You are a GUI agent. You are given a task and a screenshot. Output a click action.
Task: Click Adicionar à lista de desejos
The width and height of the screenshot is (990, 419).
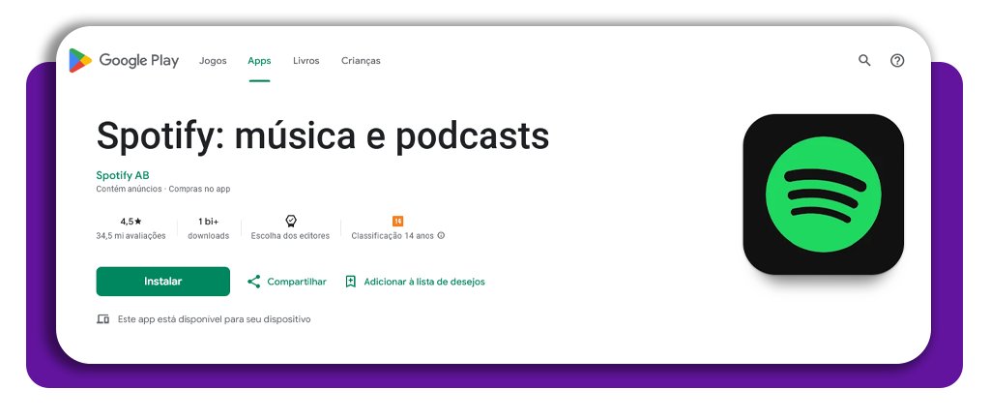coord(424,282)
